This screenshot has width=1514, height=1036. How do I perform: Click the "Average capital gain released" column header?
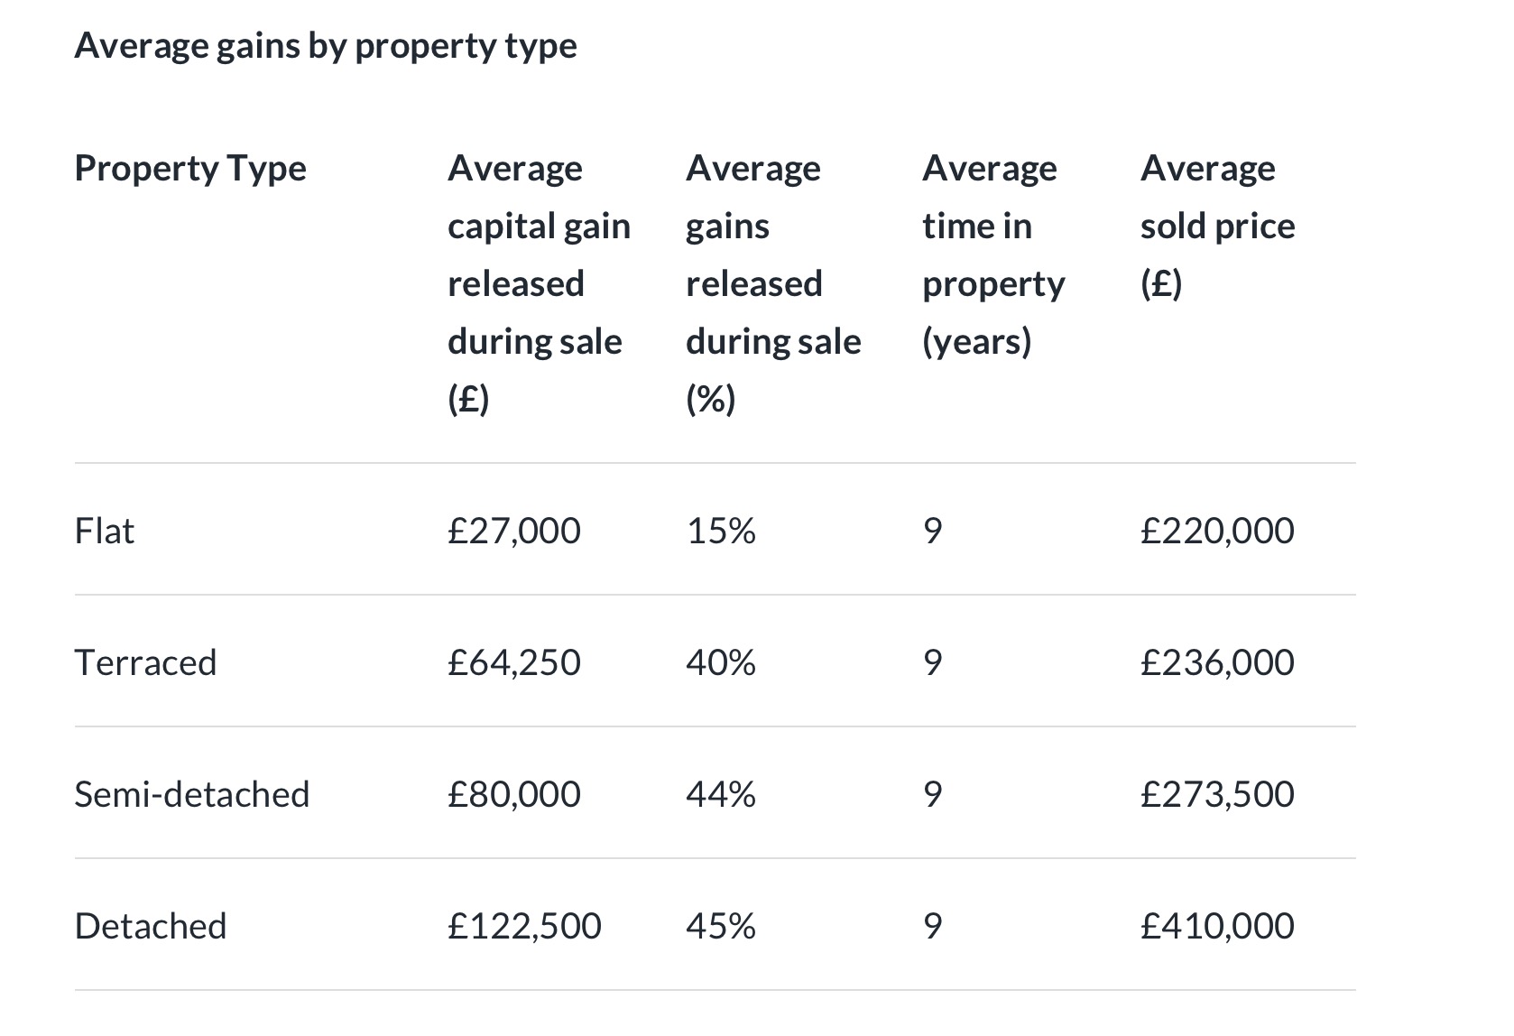(x=539, y=282)
